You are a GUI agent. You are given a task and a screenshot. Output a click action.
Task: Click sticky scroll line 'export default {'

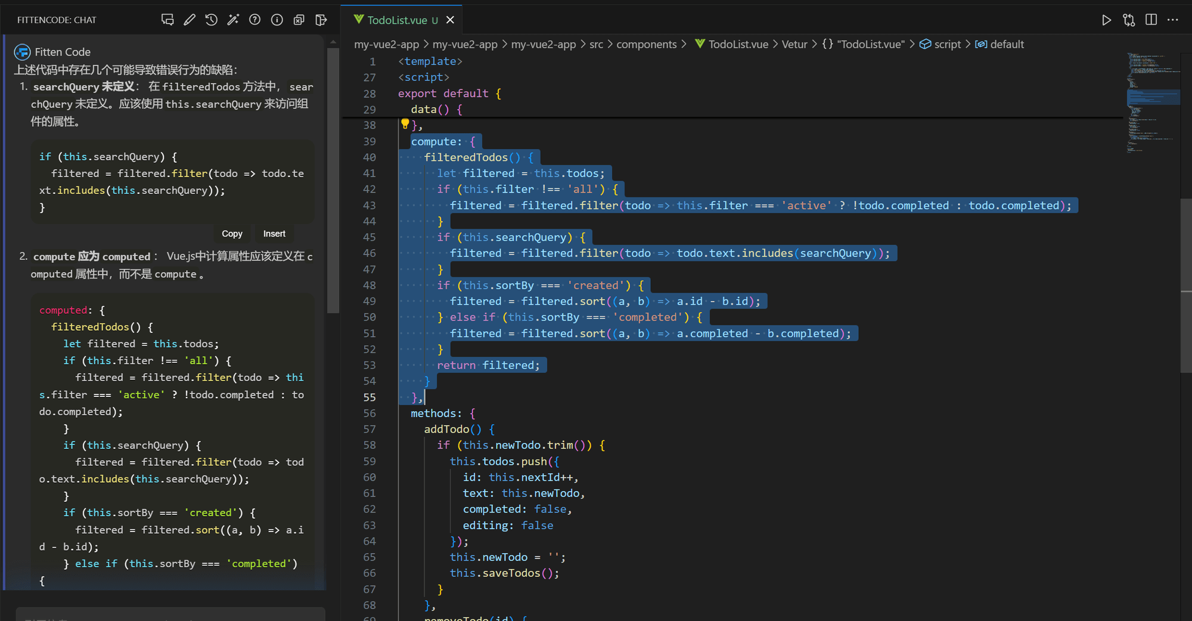point(449,93)
